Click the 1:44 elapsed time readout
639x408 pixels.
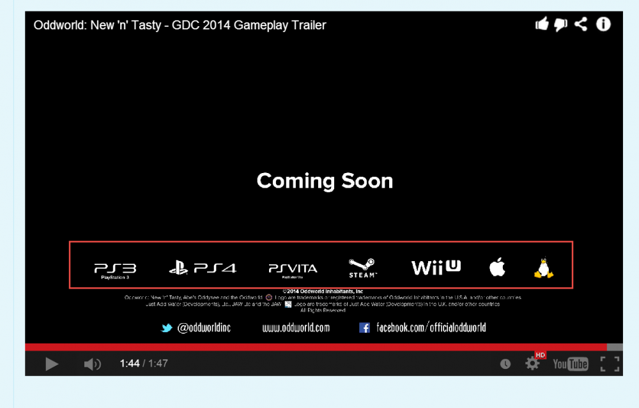(x=130, y=363)
